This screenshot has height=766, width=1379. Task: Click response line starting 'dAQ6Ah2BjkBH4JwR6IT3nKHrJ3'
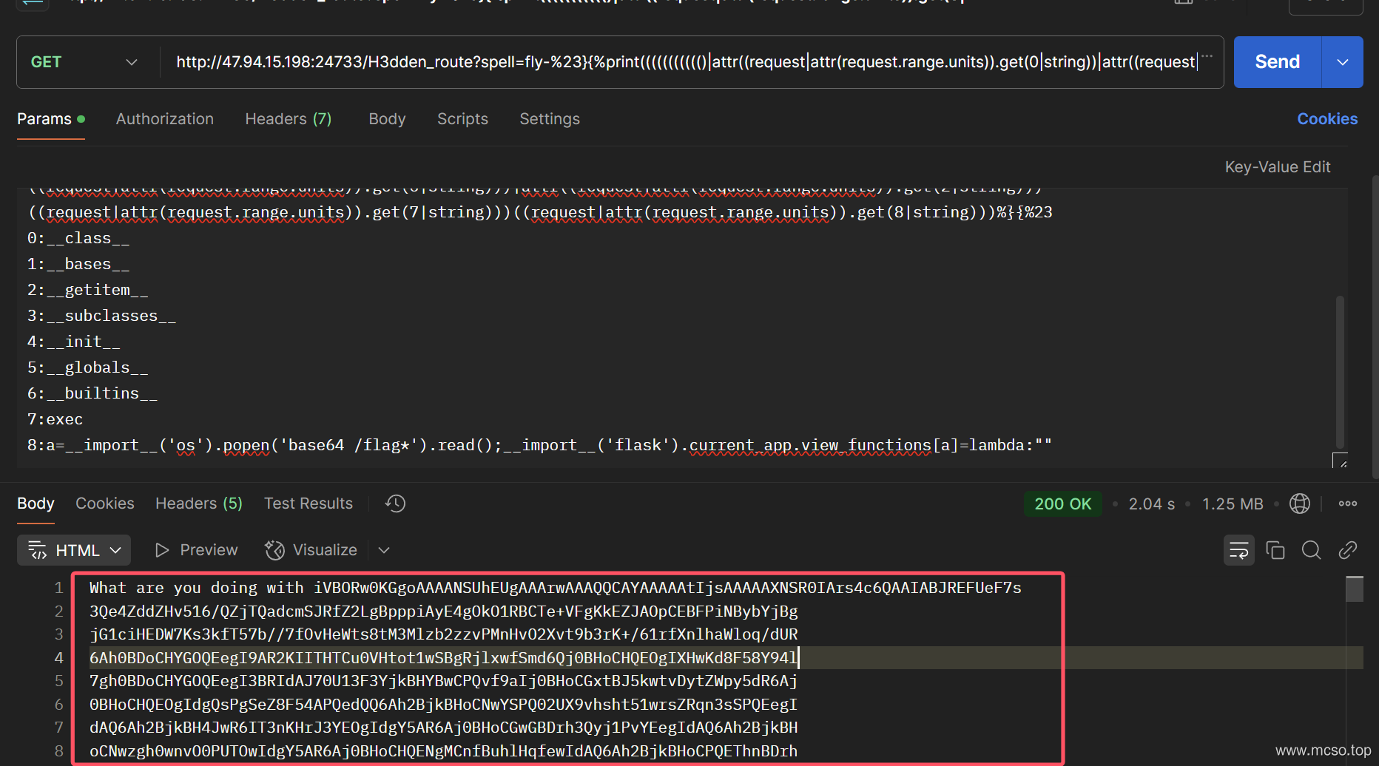coord(444,728)
